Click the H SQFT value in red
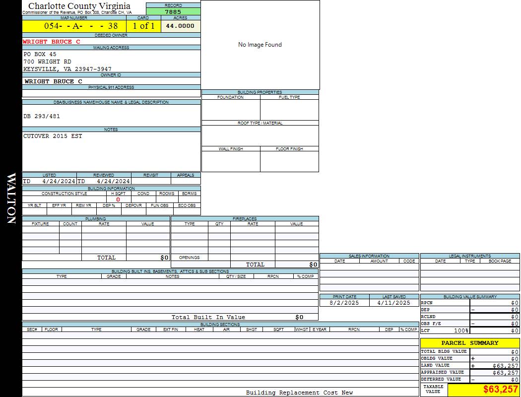Viewport: 521px width, 397px height. pos(118,199)
